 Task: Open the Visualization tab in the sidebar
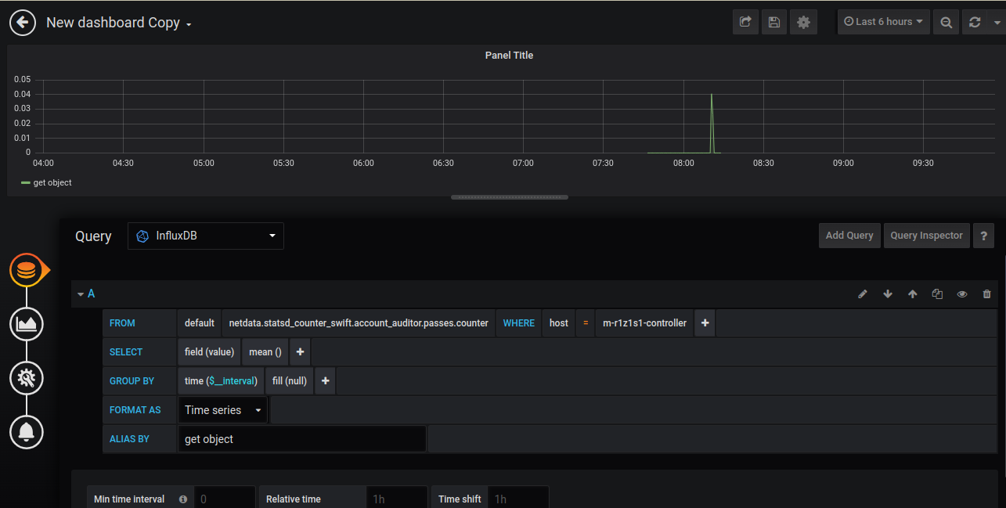click(27, 323)
